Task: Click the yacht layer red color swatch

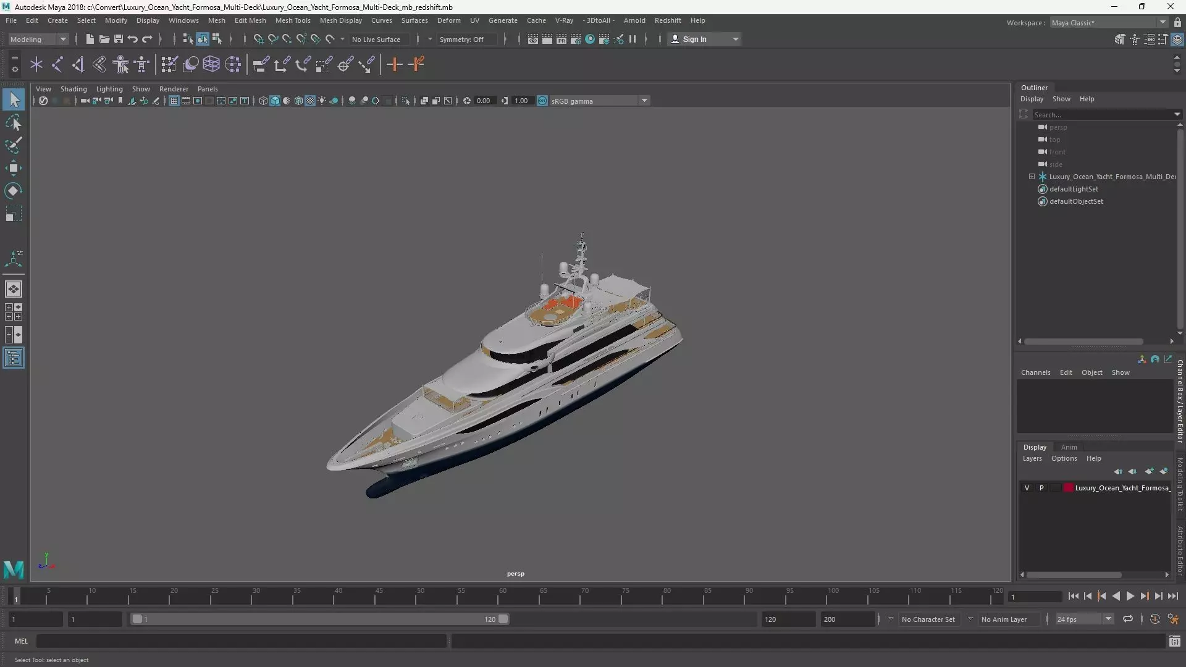Action: pyautogui.click(x=1068, y=488)
